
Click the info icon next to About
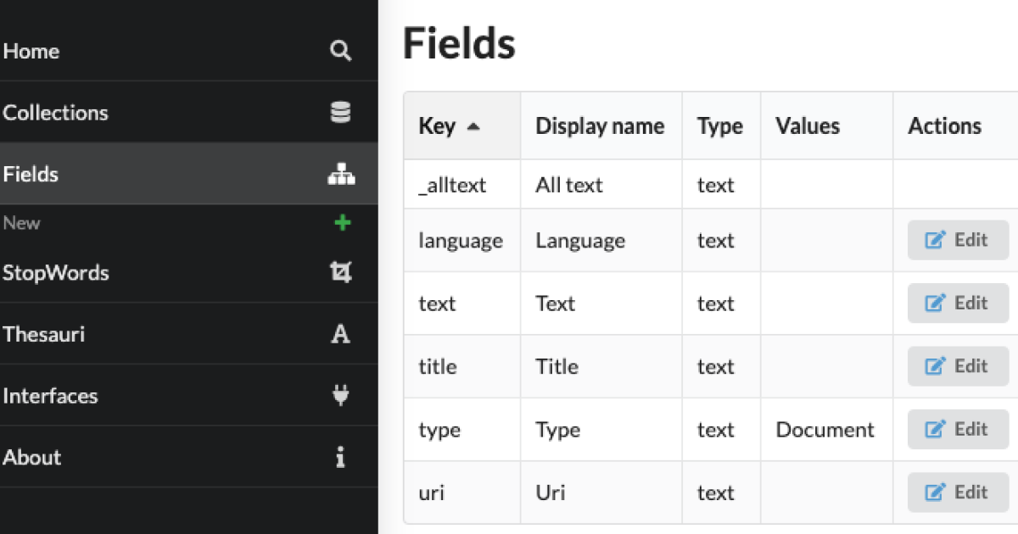click(x=341, y=457)
